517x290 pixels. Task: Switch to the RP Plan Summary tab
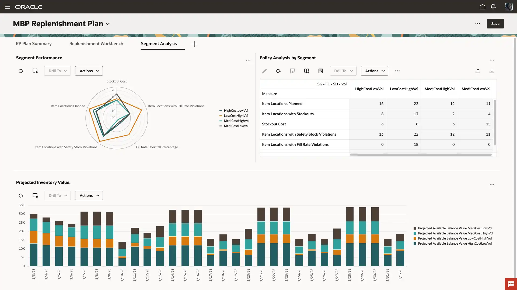[34, 44]
